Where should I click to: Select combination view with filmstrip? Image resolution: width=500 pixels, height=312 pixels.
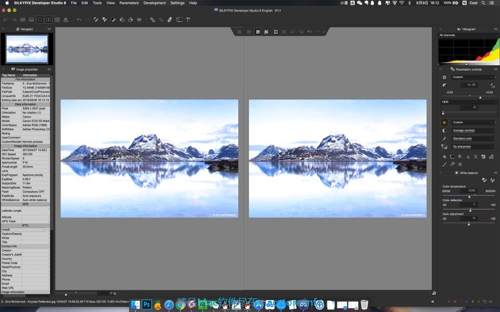point(31,20)
